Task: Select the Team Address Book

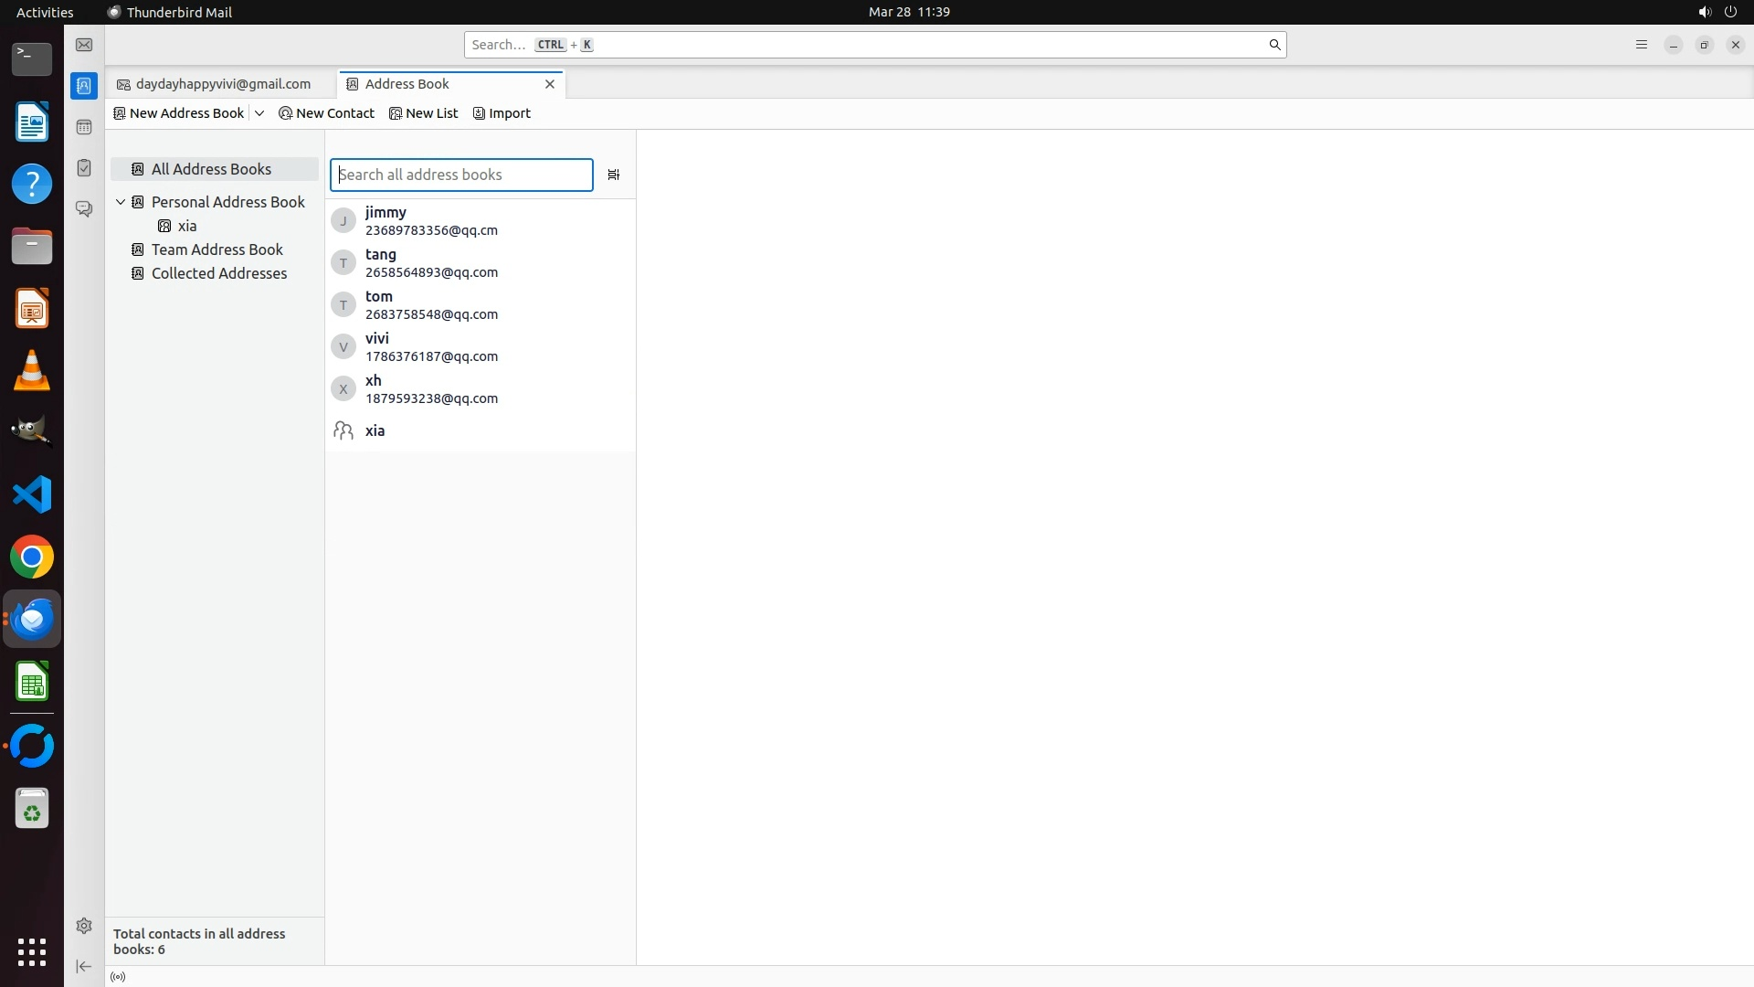Action: click(x=217, y=249)
